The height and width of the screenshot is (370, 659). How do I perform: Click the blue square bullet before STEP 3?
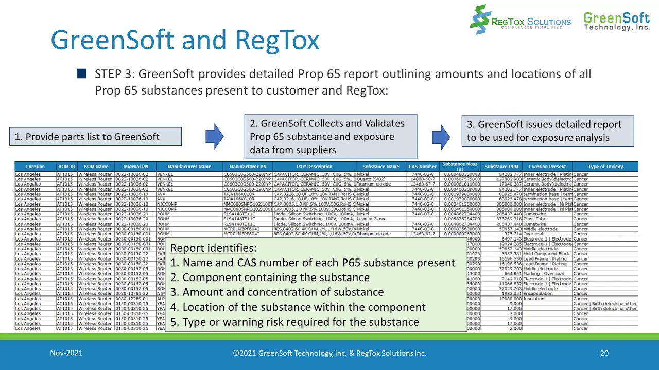coord(81,73)
